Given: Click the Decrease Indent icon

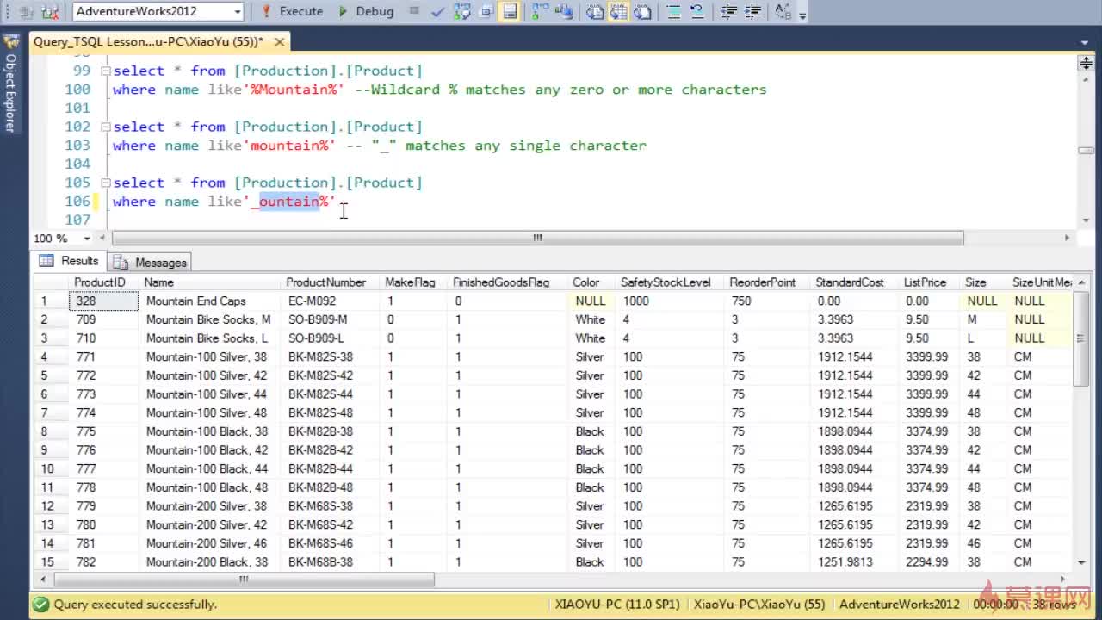Looking at the screenshot, I should (x=729, y=11).
